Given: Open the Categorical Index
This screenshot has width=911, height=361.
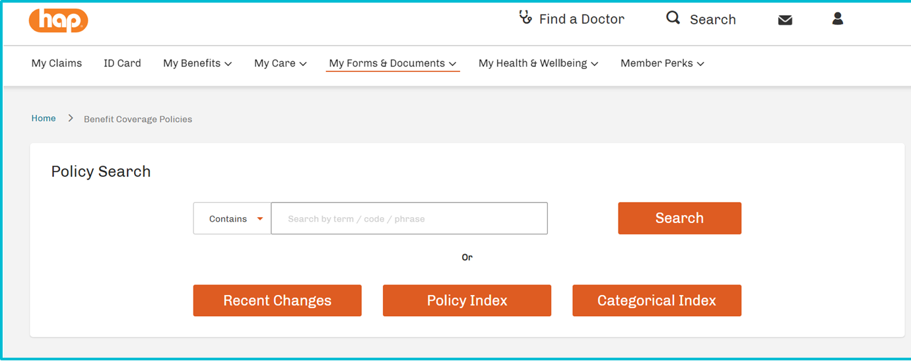Looking at the screenshot, I should [x=657, y=300].
